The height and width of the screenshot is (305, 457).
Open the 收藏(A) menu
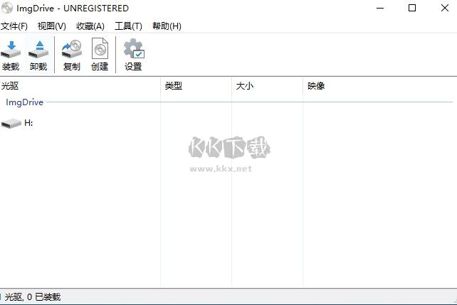pos(90,26)
